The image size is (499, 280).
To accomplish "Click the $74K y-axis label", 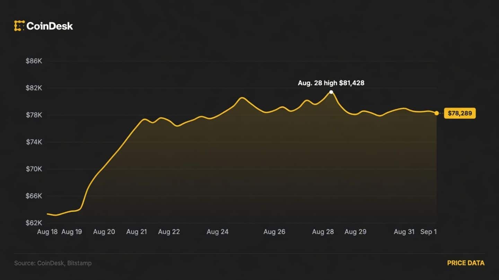I will click(34, 142).
